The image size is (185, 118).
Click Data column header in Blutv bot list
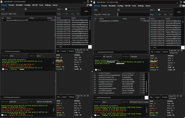point(9,18)
